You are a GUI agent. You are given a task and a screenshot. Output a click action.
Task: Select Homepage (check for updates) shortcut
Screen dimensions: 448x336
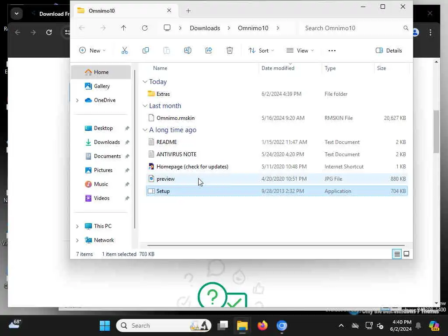(x=277, y=167)
